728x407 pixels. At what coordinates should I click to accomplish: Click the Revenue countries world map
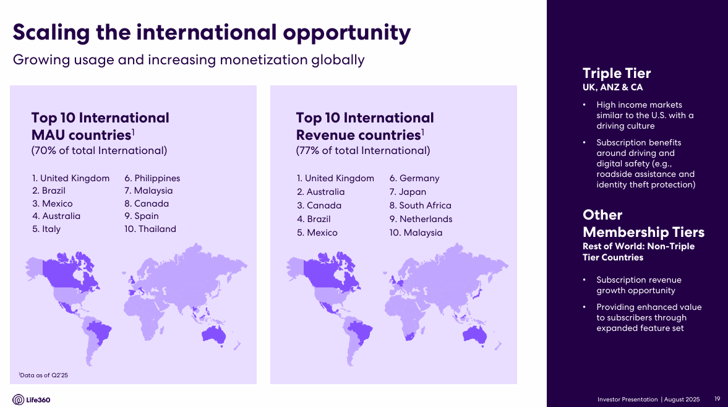(x=397, y=304)
